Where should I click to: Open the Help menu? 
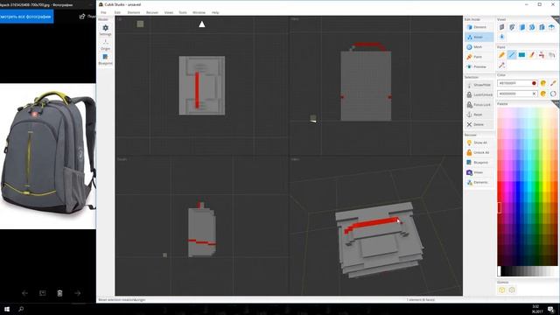point(215,12)
